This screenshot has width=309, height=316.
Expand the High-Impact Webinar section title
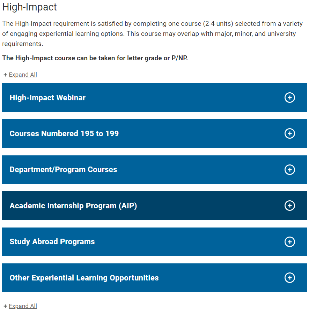click(47, 98)
